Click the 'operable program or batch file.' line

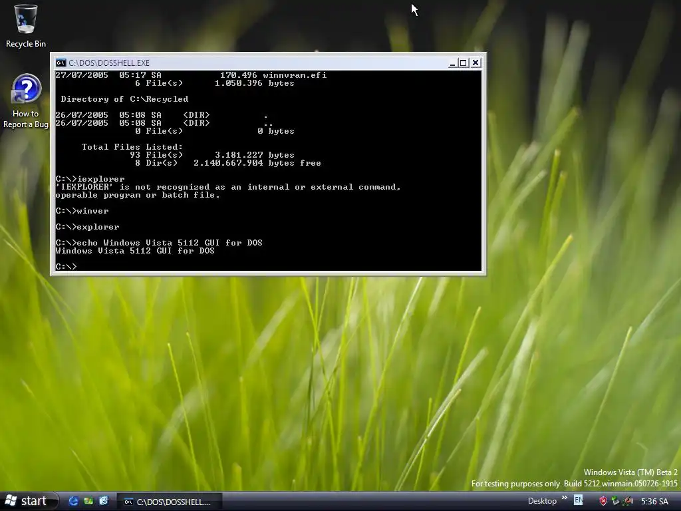(x=138, y=195)
